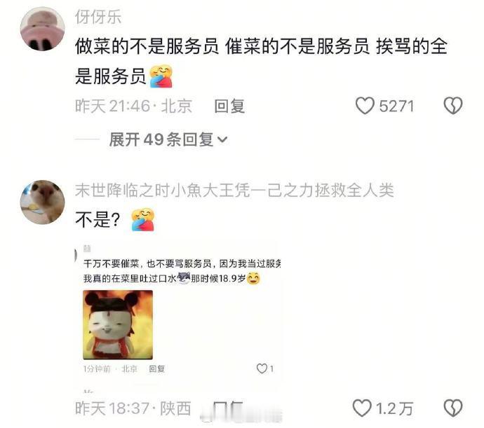Tap 回复 inside the embedded screenshot

[157, 368]
